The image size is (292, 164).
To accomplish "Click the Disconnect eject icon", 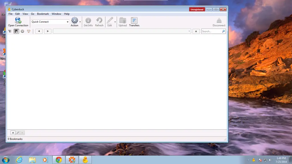I will 219,22.
